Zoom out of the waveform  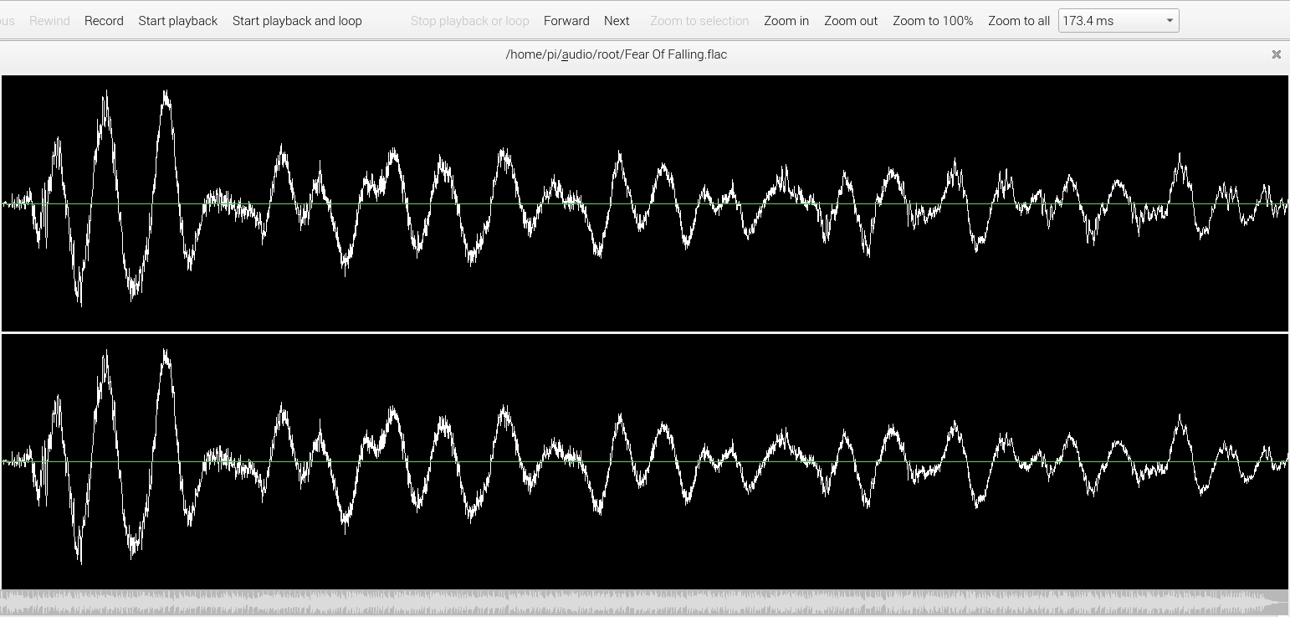[x=851, y=21]
